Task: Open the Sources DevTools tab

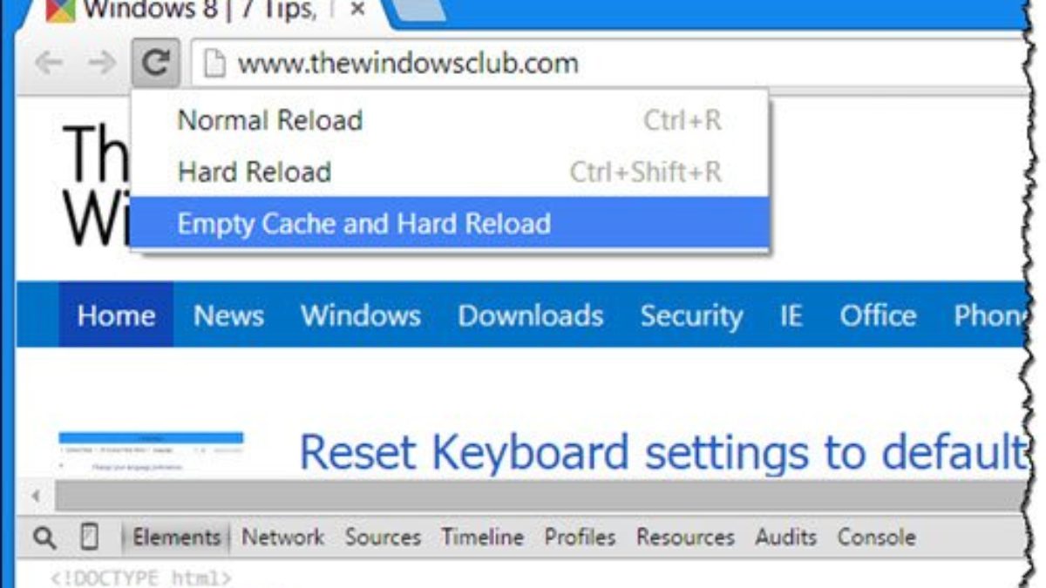Action: click(x=383, y=537)
